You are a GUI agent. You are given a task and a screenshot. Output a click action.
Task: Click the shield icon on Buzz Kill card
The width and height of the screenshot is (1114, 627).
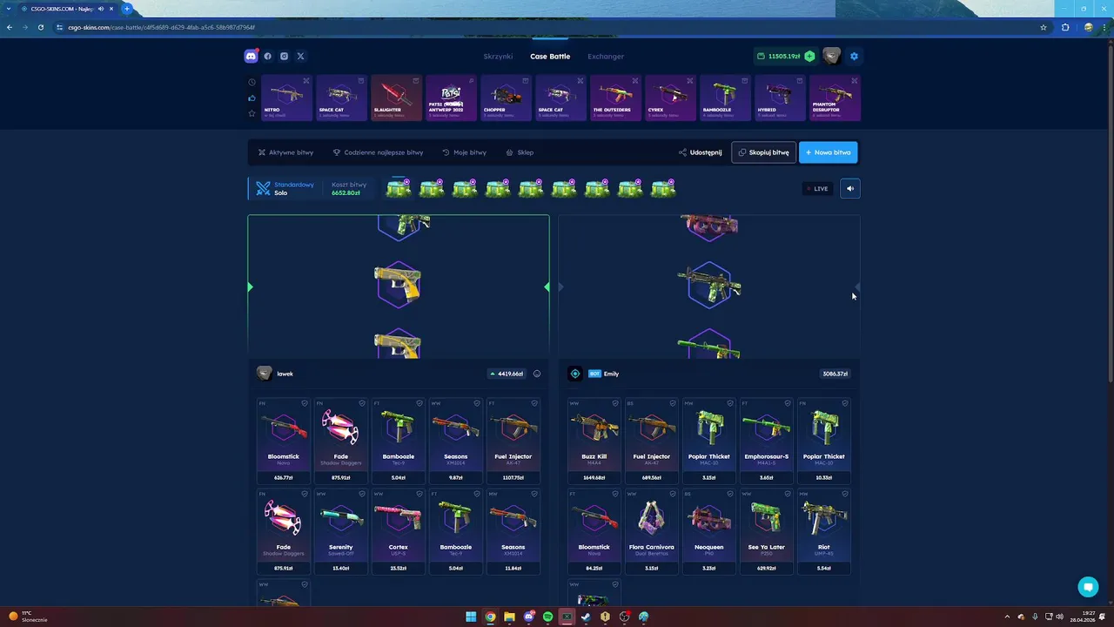[x=615, y=403]
